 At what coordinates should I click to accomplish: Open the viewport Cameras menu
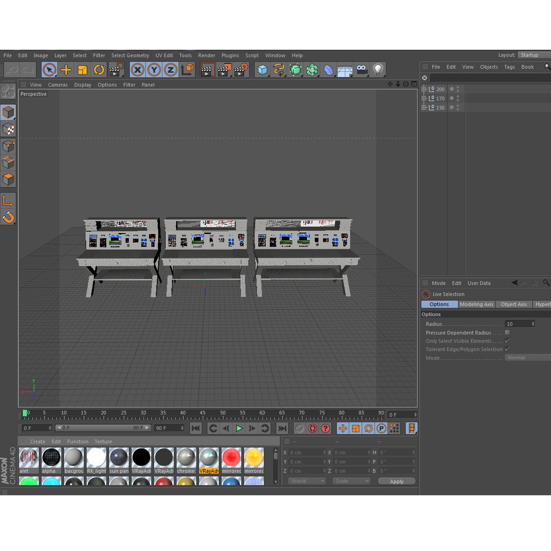click(58, 85)
